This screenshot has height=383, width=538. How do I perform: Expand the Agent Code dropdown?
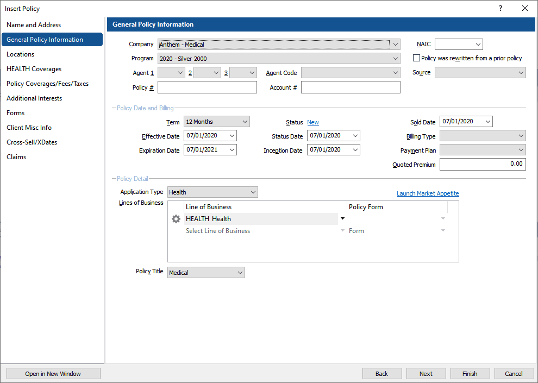coord(396,73)
